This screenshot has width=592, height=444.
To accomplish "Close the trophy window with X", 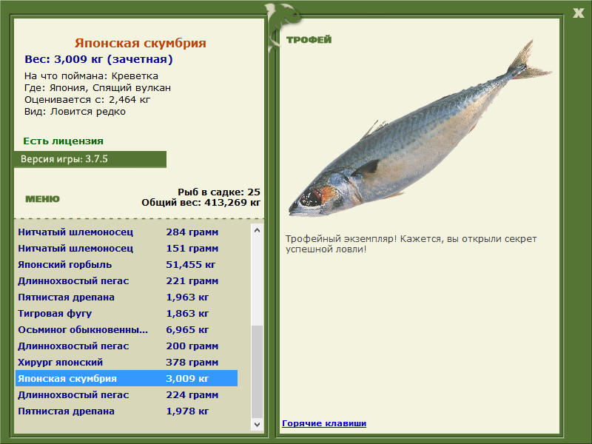I will (578, 13).
